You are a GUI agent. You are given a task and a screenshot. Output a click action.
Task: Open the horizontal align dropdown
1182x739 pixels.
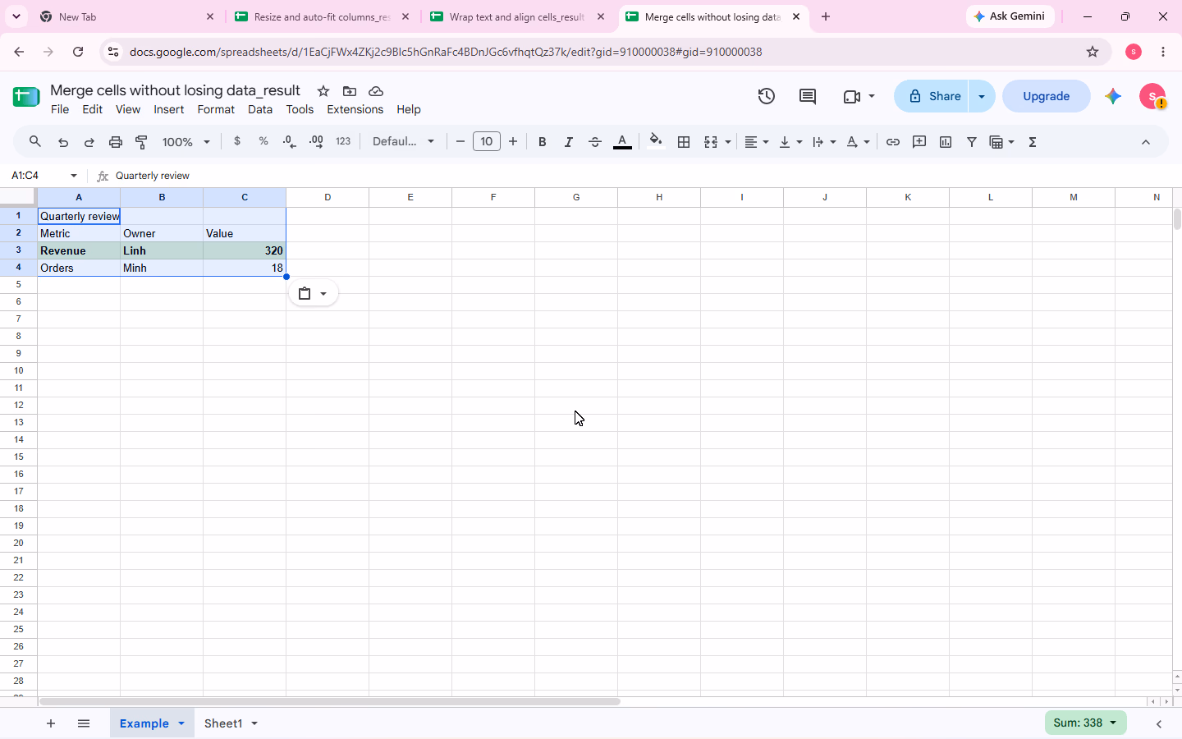[x=757, y=142]
